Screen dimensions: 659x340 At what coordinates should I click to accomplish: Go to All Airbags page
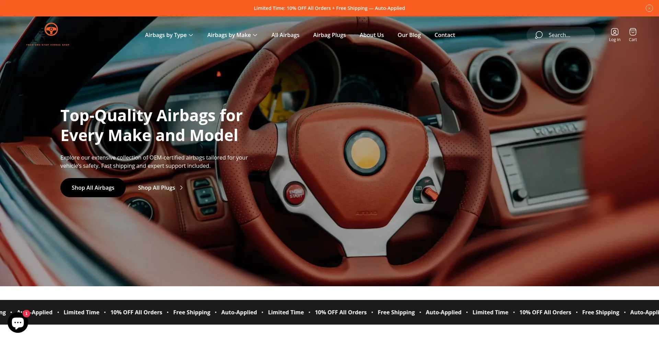(x=285, y=35)
